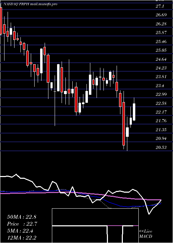This screenshot has height=243, width=173.
Task: Select the 20.94 price axis label
Action: pos(161,139)
